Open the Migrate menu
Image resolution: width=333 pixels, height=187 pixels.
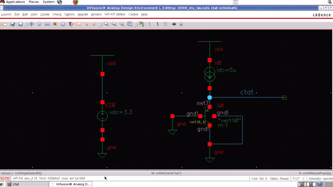pyautogui.click(x=83, y=14)
